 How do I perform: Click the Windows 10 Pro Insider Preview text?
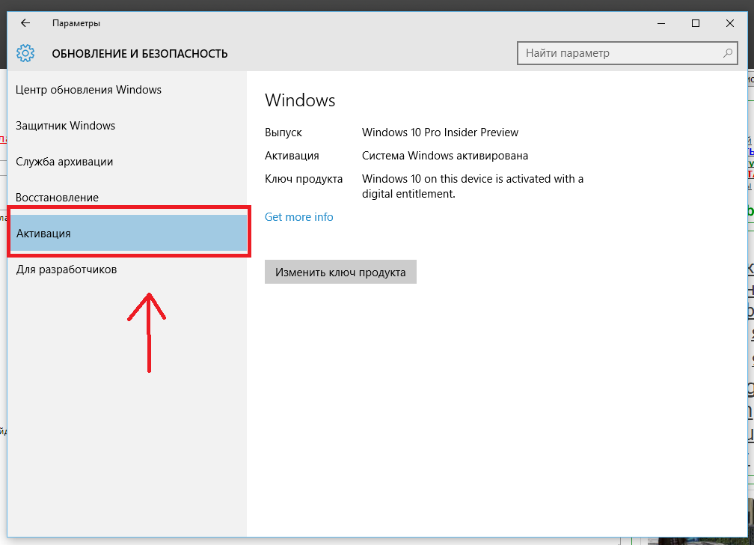(440, 133)
